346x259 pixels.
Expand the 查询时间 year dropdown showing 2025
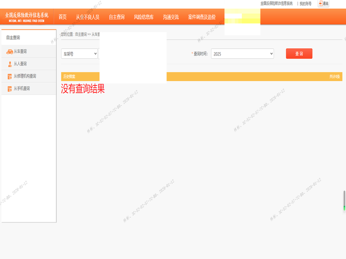(x=242, y=54)
